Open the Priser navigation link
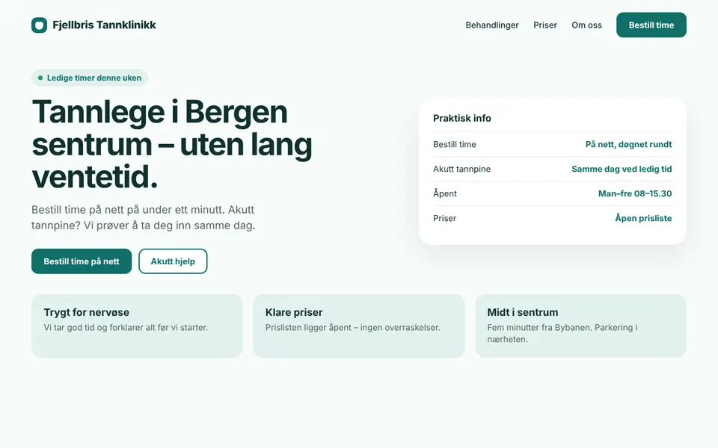This screenshot has width=718, height=448. pos(545,25)
